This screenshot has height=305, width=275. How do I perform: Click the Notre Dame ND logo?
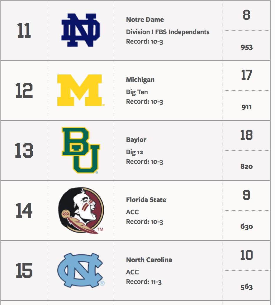[x=81, y=30]
